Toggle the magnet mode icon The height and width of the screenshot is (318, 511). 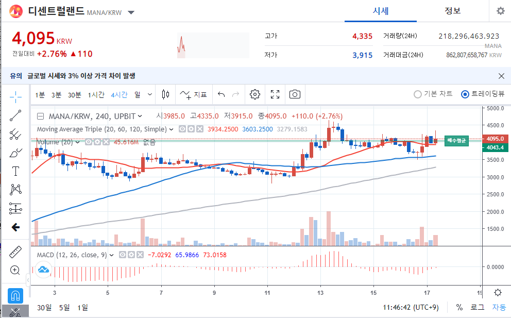pyautogui.click(x=15, y=296)
